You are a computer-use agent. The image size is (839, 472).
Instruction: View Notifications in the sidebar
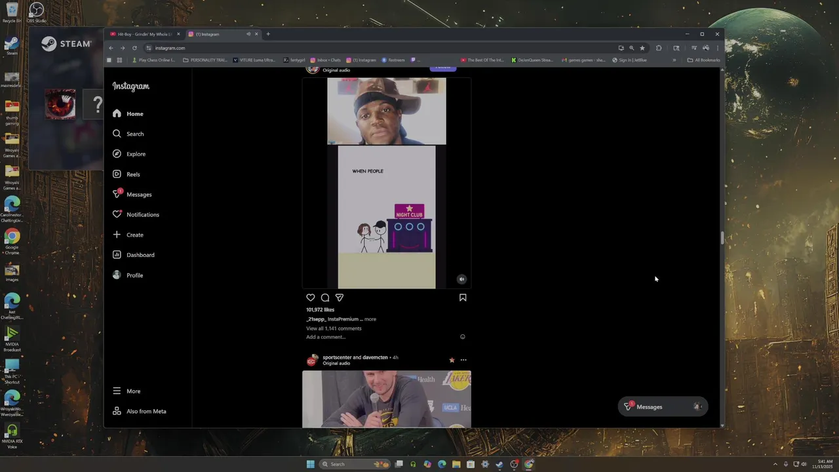136,214
